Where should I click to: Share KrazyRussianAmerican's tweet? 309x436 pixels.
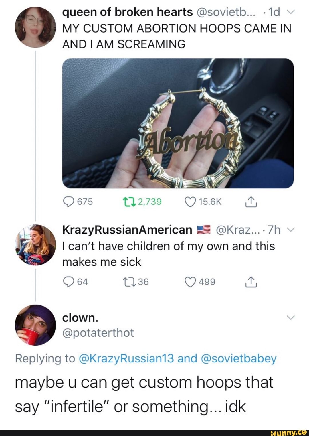click(251, 282)
